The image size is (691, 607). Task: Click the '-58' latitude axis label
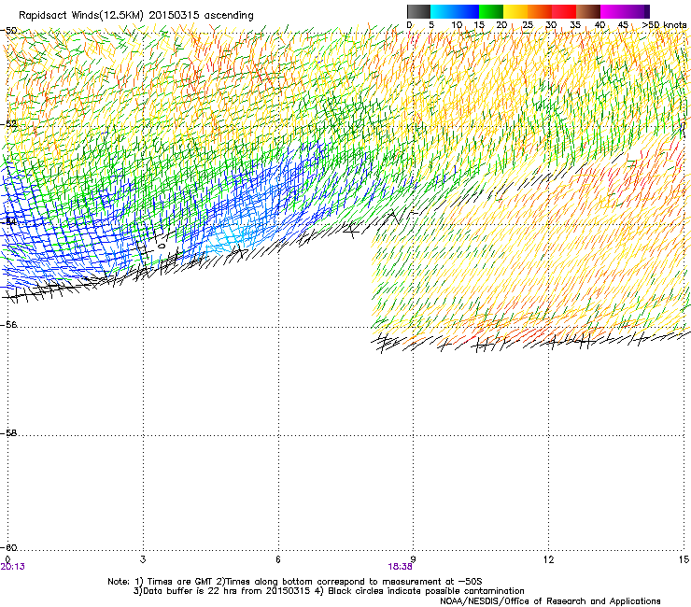(x=9, y=433)
